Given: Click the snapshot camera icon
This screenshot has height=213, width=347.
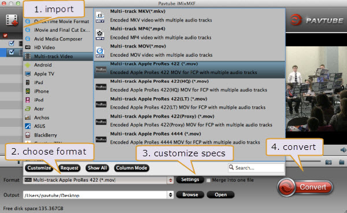Looking at the screenshot, I should [328, 162].
